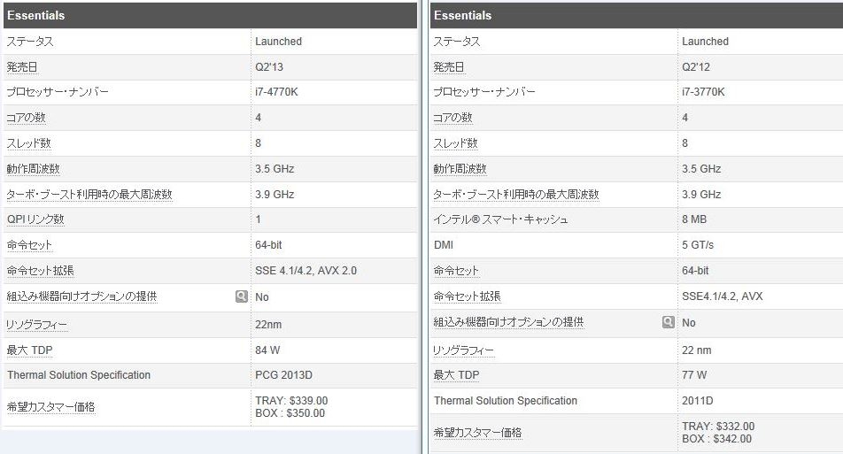Image resolution: width=843 pixels, height=454 pixels.
Task: Click 希望カスタマー価格 label beside TRAY: $339.00
Action: point(50,407)
